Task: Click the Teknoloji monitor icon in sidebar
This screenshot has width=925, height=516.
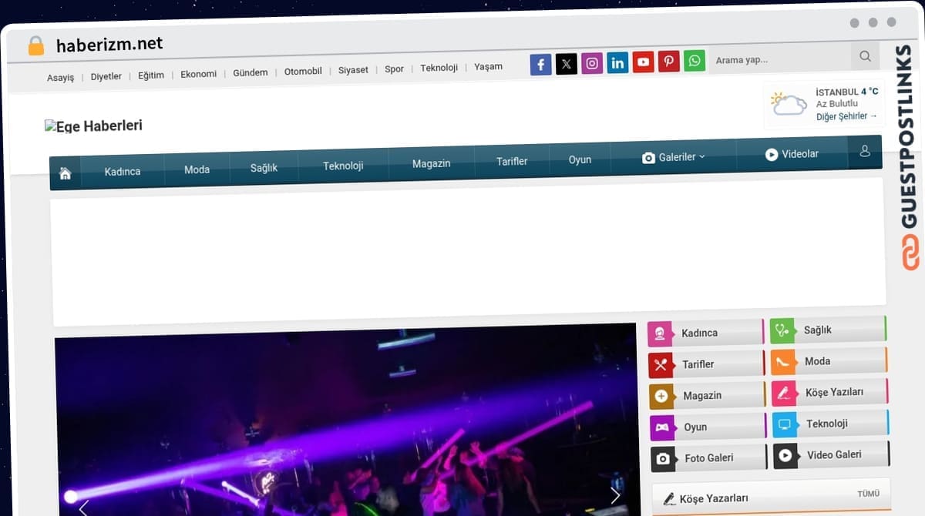Action: [785, 424]
